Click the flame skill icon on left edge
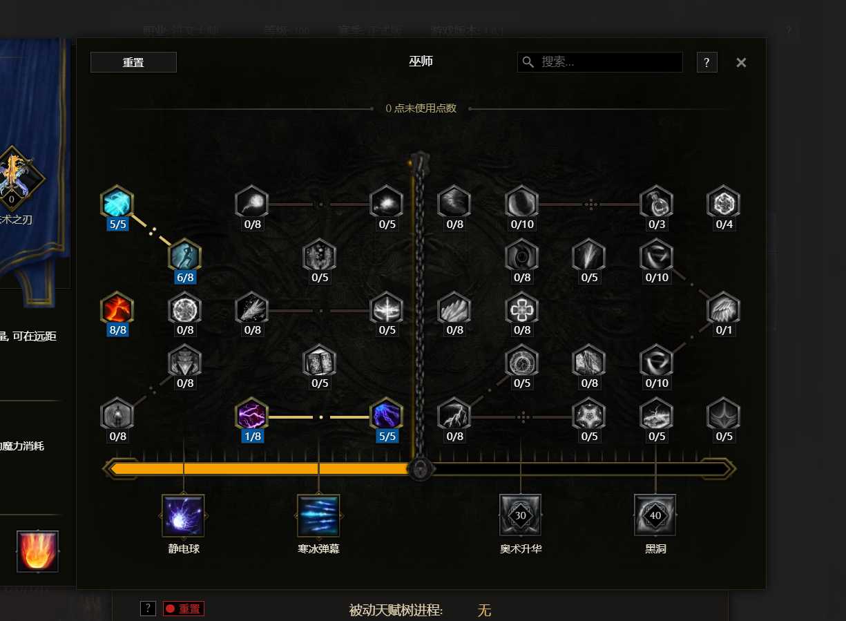 [x=37, y=551]
